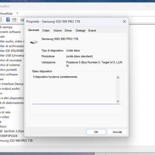Minimize the Device Manager window

tap(149, 6)
